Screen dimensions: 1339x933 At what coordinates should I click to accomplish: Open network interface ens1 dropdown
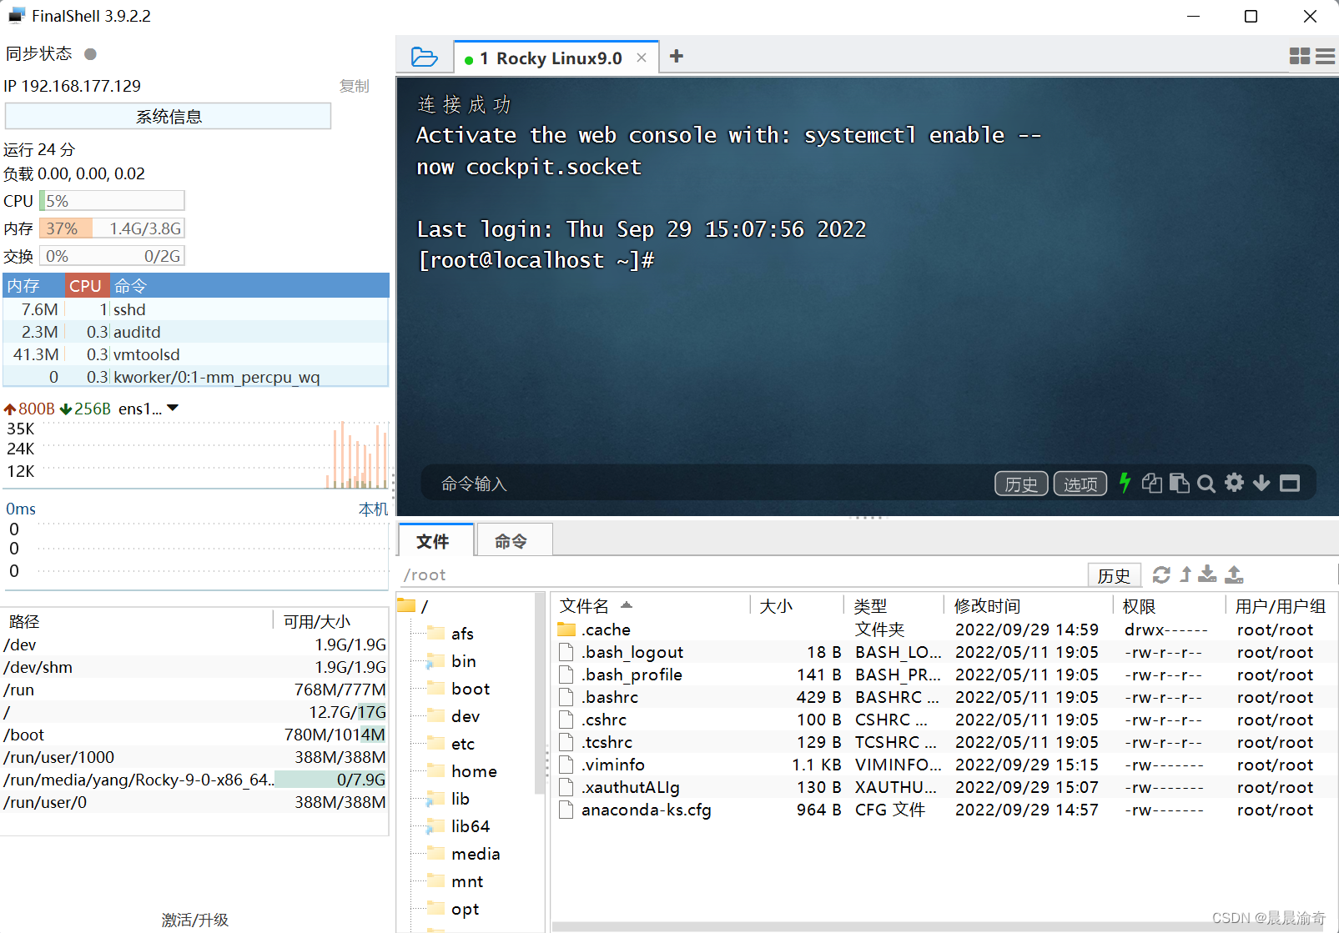(173, 408)
